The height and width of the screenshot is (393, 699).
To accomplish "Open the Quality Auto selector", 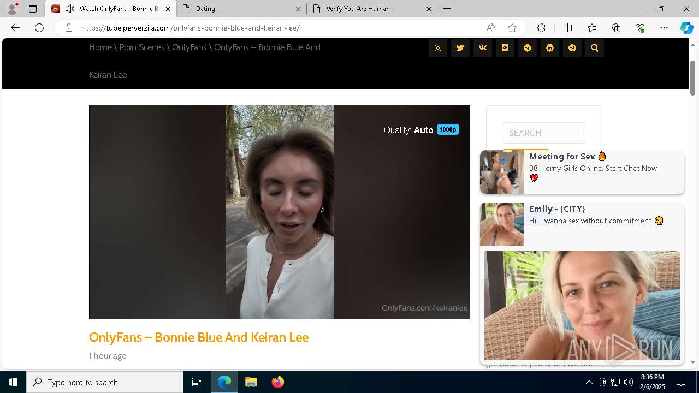I will tap(408, 130).
